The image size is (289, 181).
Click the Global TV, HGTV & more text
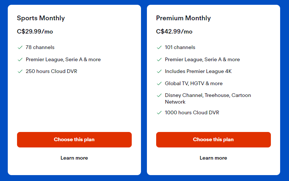point(194,84)
